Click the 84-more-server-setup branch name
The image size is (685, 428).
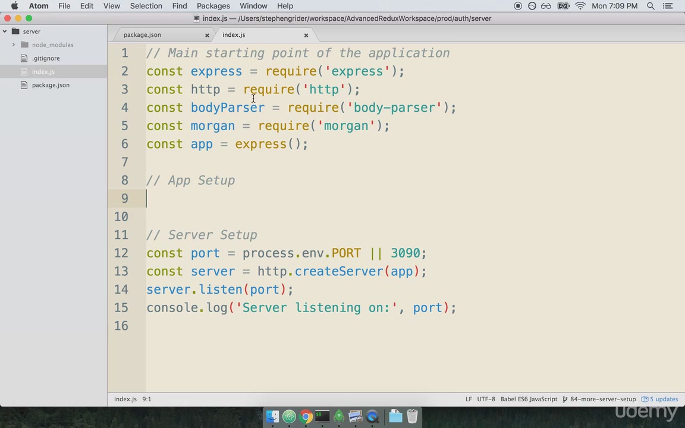(x=603, y=399)
